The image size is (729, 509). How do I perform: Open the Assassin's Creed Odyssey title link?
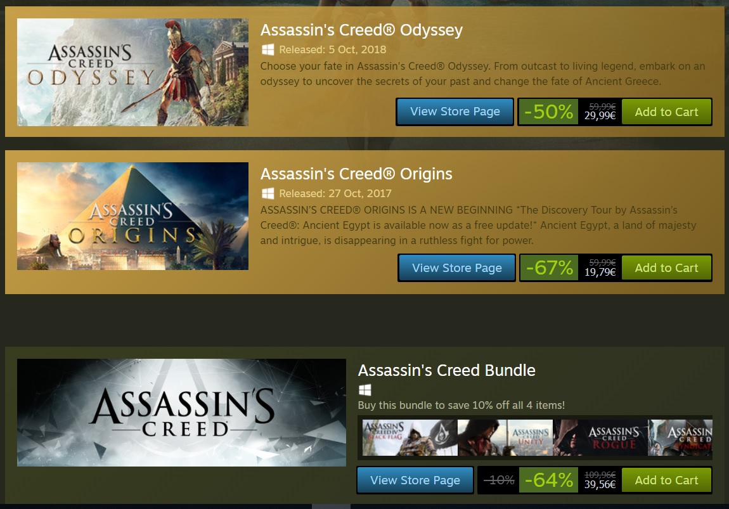click(x=361, y=30)
